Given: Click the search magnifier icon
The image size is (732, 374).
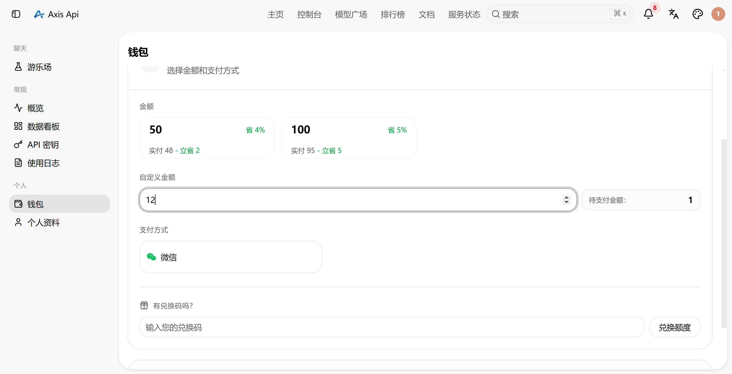Looking at the screenshot, I should click(x=496, y=14).
